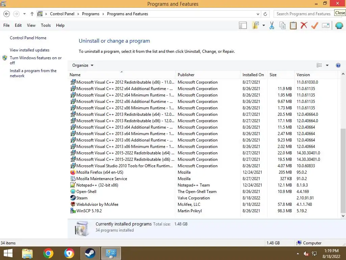Click the Copy toolbar icon
Image resolution: width=346 pixels, height=260 pixels.
[x=282, y=25]
